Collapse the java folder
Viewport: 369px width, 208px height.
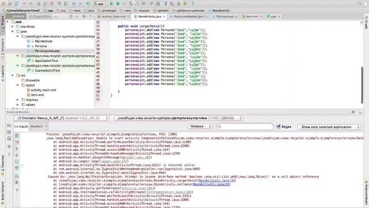coord(13,31)
